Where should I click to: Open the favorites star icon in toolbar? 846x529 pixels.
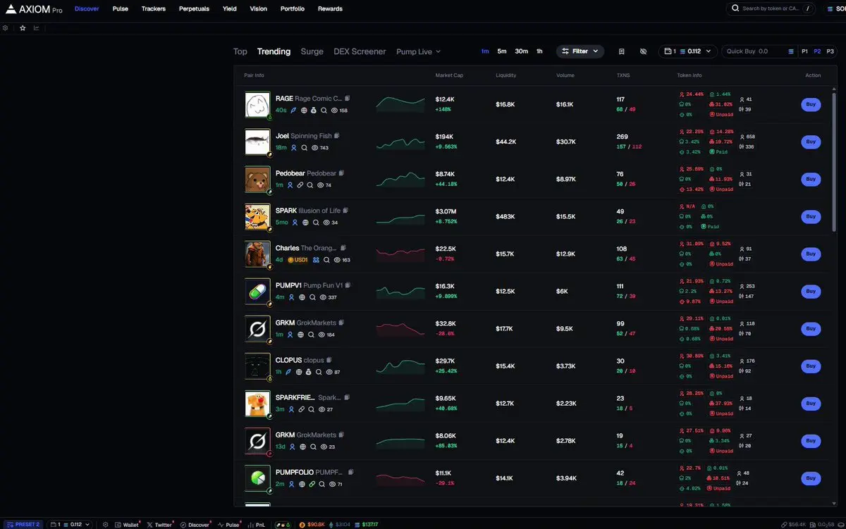[23, 28]
